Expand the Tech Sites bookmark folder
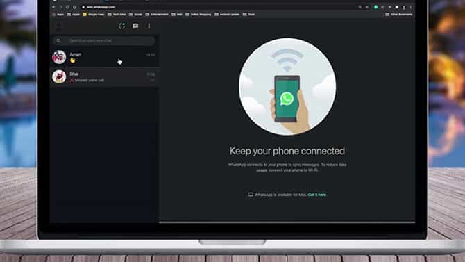 pyautogui.click(x=117, y=15)
